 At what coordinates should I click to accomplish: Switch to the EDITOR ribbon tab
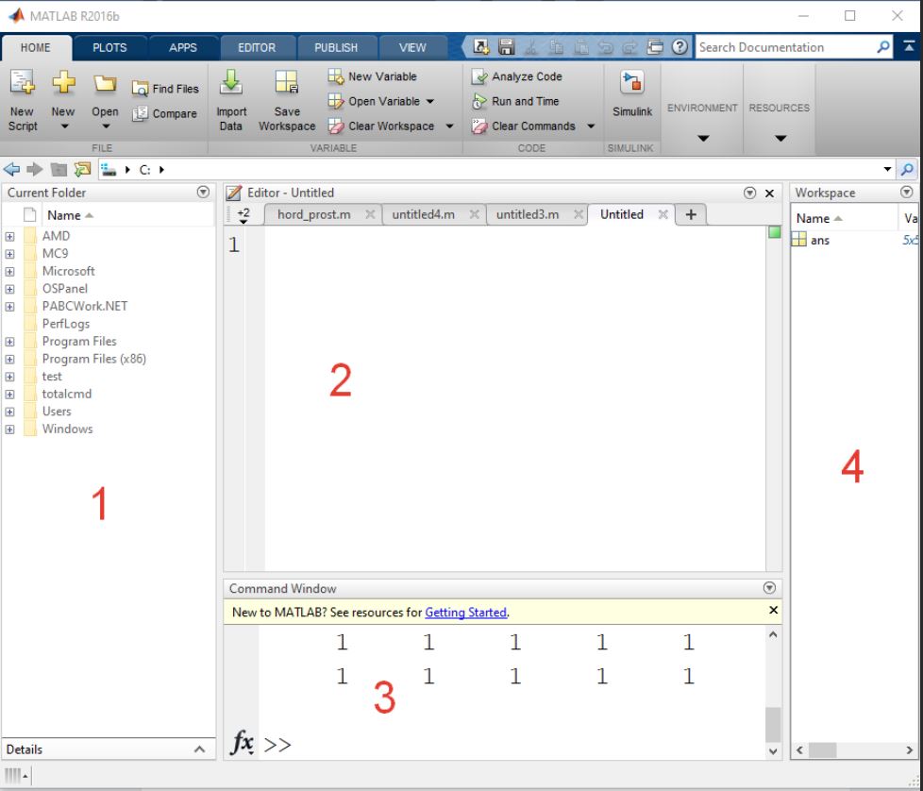pos(256,48)
